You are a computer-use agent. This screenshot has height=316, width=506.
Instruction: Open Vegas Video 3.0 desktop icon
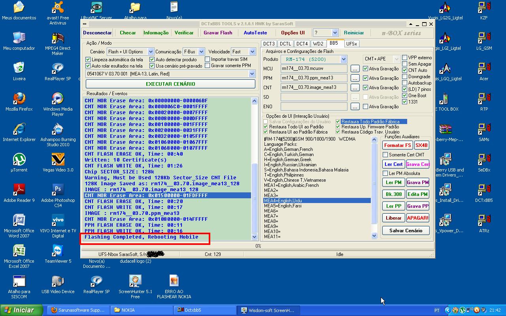58,163
